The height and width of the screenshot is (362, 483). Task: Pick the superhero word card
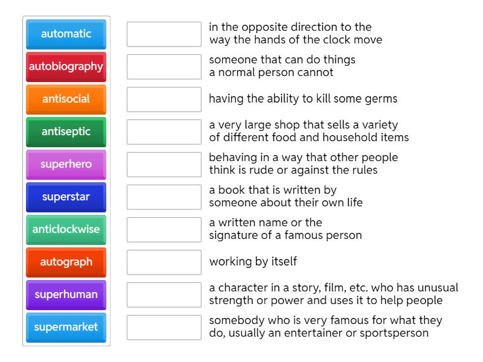click(66, 165)
